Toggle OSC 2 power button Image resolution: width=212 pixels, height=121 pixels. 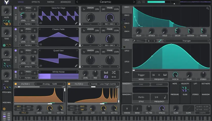click(x=16, y=29)
